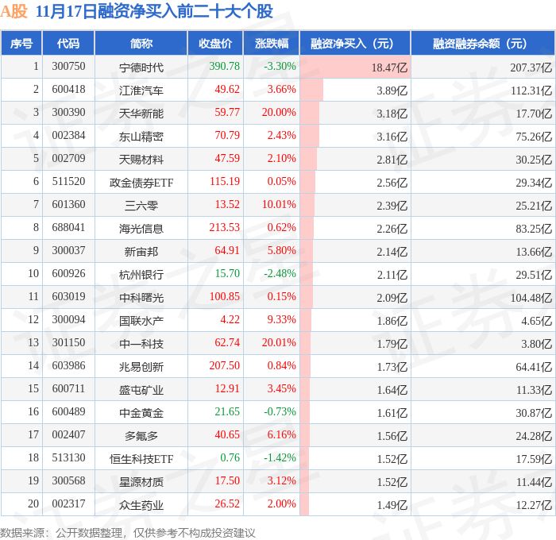
Task: Click closing price 49.62
Action: tap(227, 90)
